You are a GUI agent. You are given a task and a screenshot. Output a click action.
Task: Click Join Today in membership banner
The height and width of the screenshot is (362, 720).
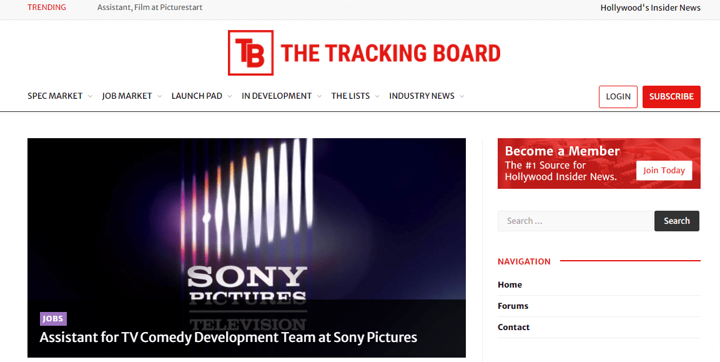pos(664,171)
